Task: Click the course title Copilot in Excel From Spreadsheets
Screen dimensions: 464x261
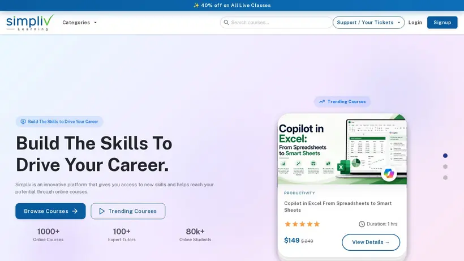Action: 338,207
